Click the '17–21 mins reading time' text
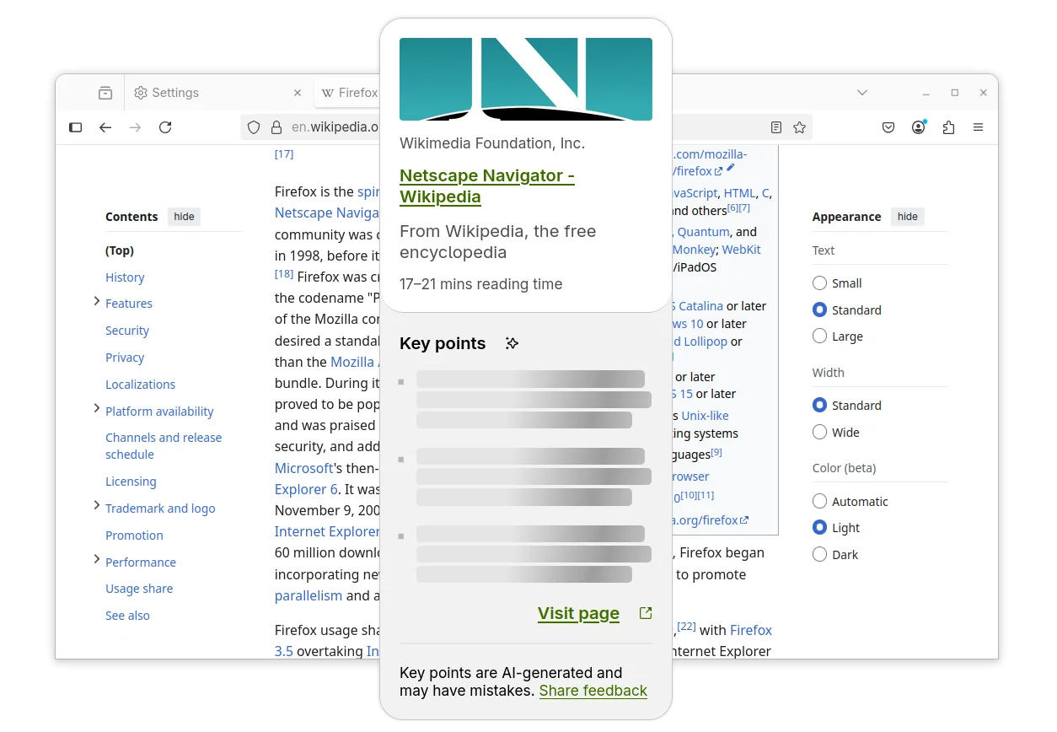This screenshot has height=732, width=1057. [x=480, y=284]
